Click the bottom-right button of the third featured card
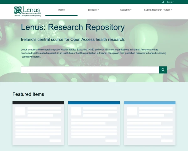This screenshot has width=188, height=151. [167, 141]
